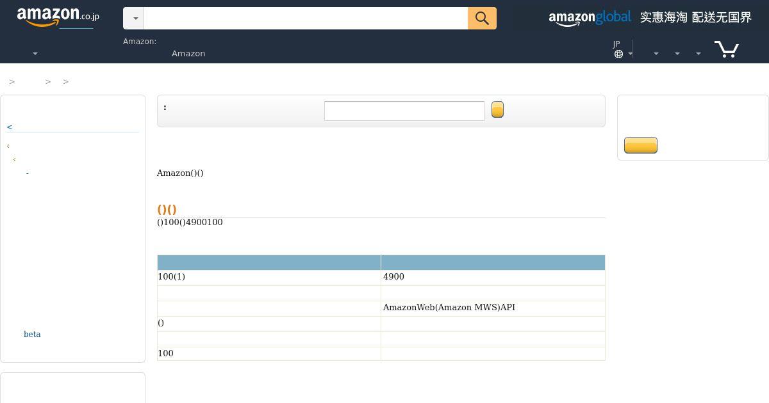Open the search category dropdown beside the search box
This screenshot has width=769, height=403.
coord(134,19)
